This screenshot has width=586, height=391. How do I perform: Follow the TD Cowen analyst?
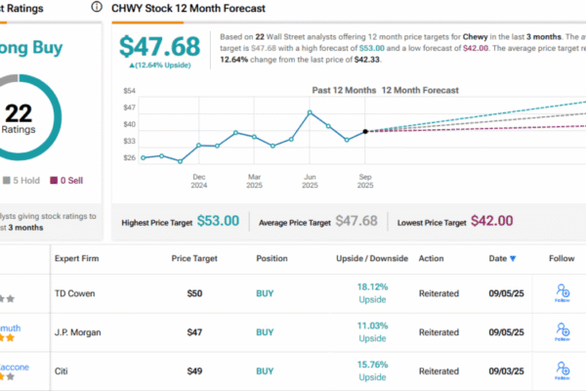click(563, 293)
